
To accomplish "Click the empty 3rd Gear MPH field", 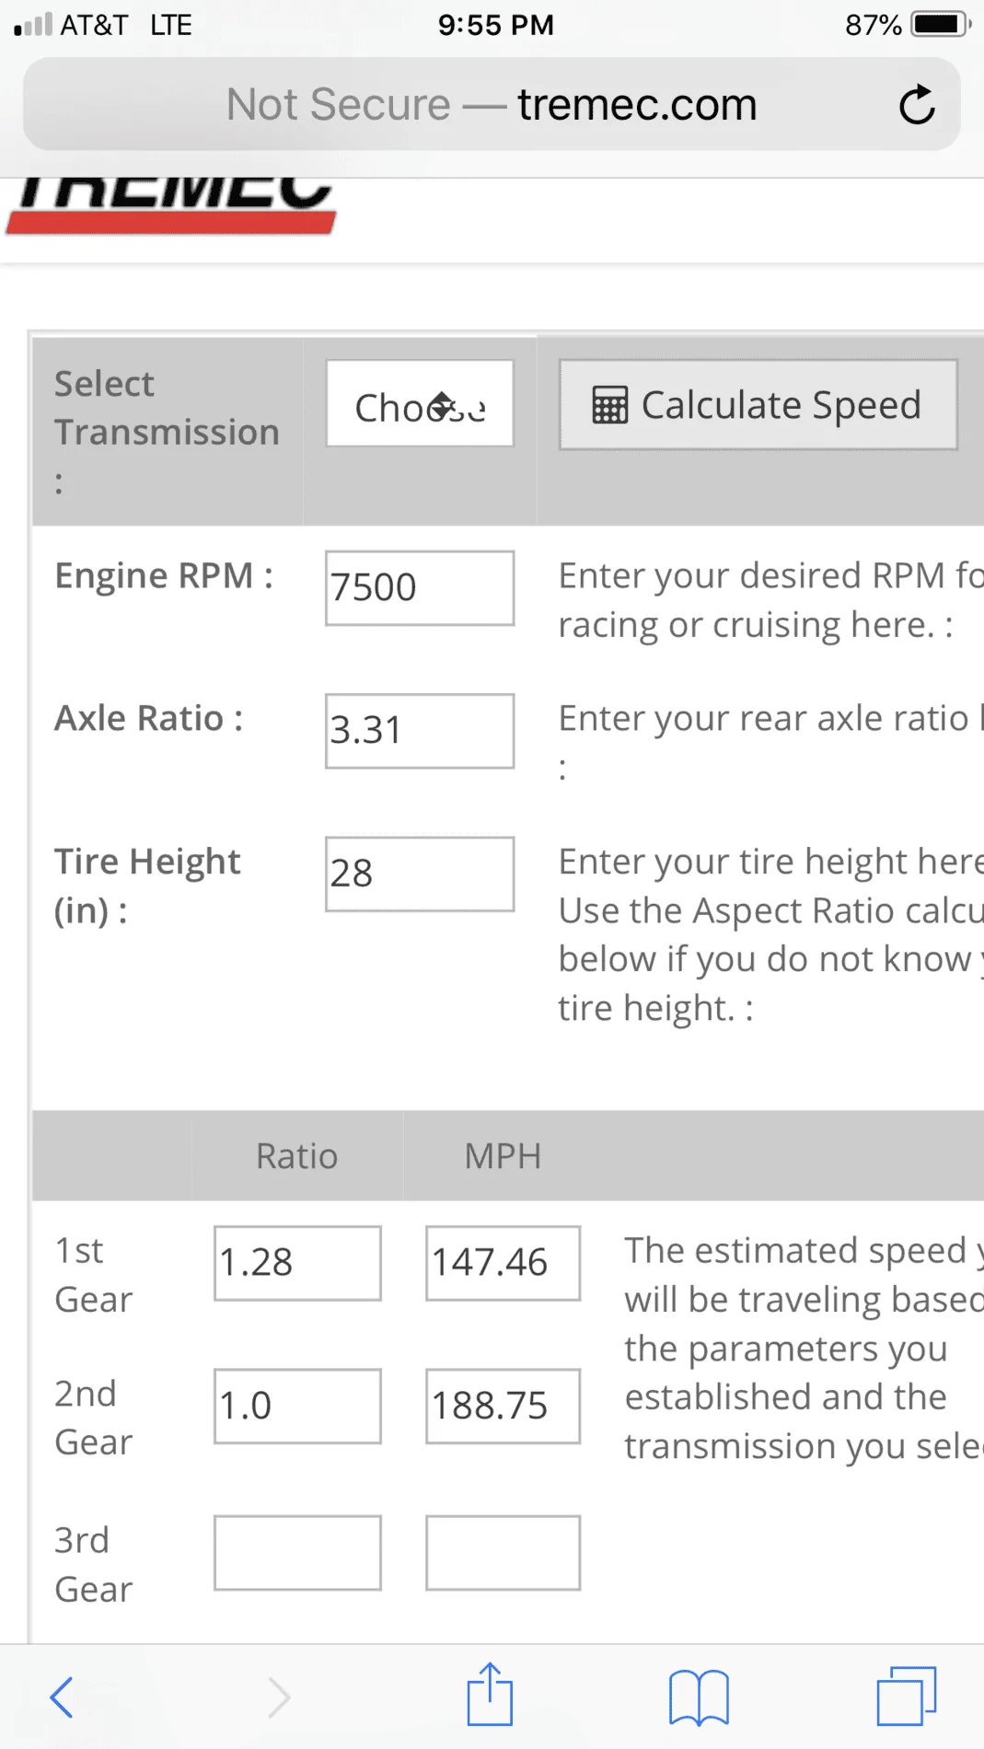I will 503,1553.
